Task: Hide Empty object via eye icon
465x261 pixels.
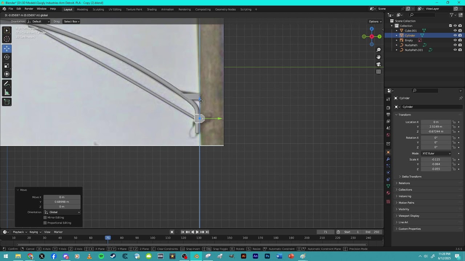Action: (x=455, y=40)
